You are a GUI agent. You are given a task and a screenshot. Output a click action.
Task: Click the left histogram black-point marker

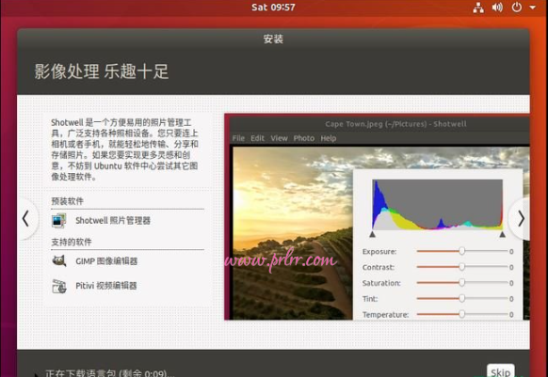(372, 234)
